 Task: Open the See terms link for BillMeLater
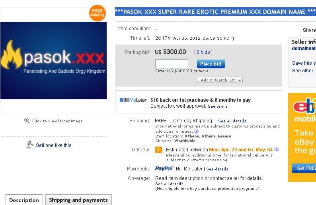[x=218, y=106]
